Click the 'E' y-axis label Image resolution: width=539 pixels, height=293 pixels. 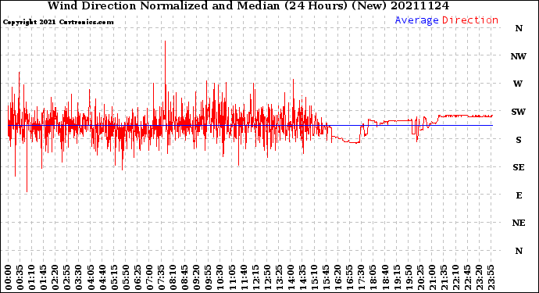(519, 195)
